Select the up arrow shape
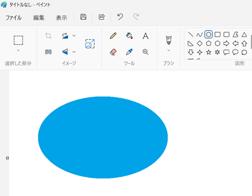This screenshot has height=196, width=252. point(244,43)
